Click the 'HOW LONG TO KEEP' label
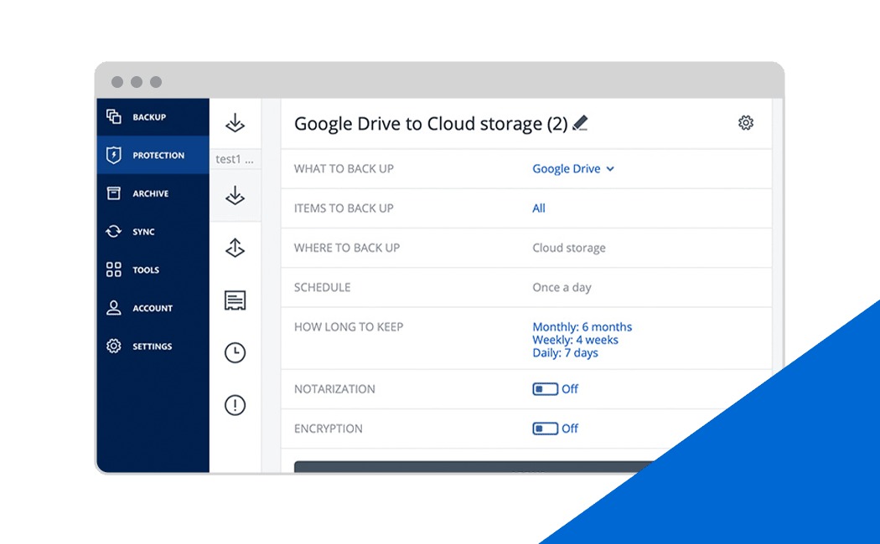This screenshot has height=544, width=880. [349, 326]
